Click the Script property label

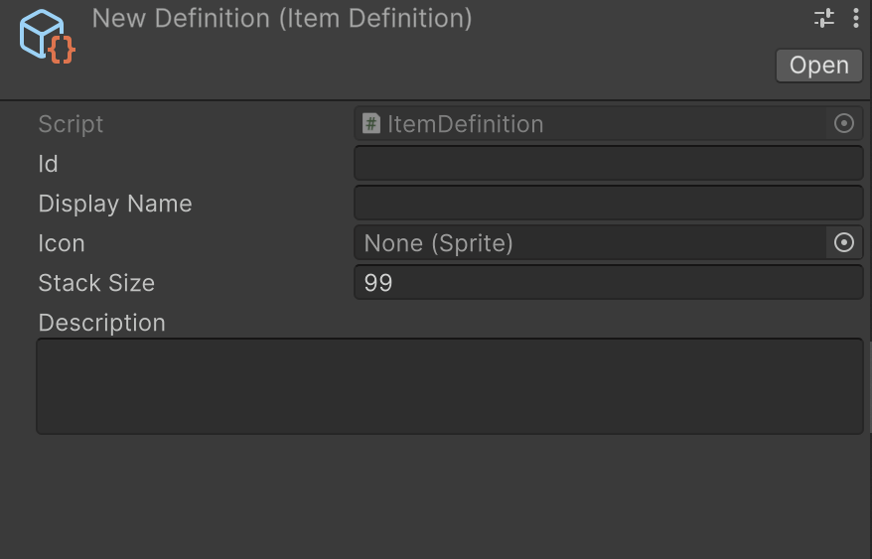click(x=71, y=124)
